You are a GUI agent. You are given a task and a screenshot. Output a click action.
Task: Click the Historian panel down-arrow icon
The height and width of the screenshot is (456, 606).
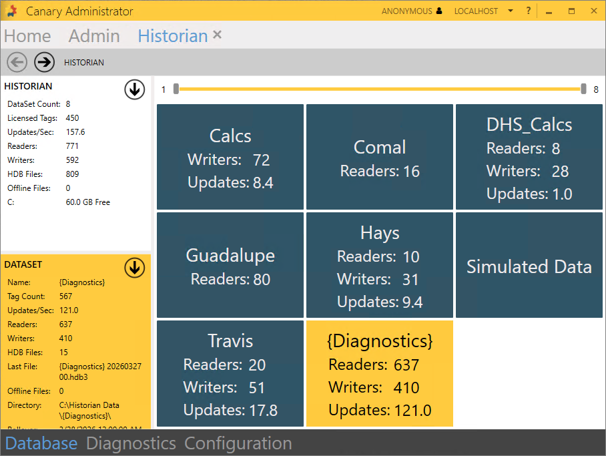pyautogui.click(x=135, y=89)
